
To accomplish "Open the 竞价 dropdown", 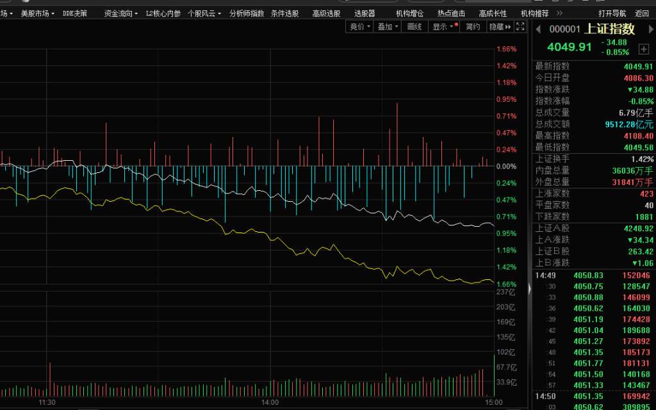I will pos(359,26).
